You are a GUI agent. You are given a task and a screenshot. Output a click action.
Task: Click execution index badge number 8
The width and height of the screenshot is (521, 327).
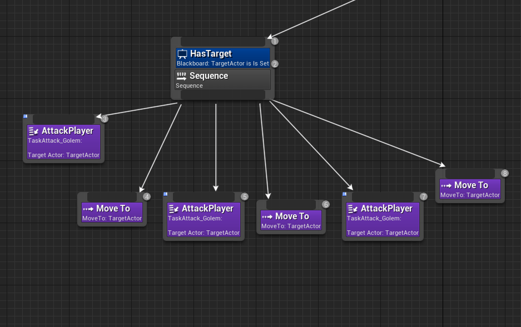[505, 173]
